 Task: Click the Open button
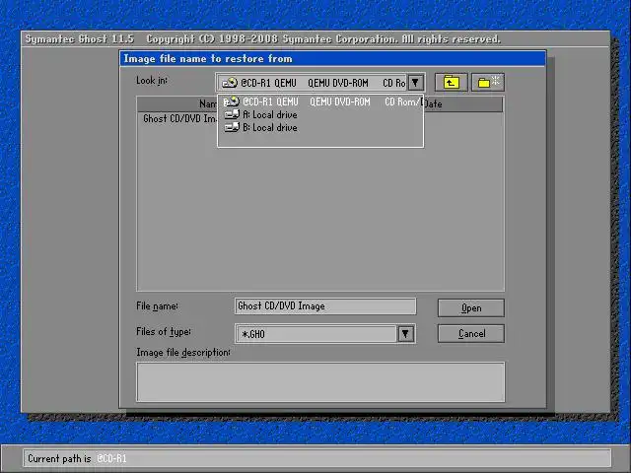pyautogui.click(x=471, y=308)
